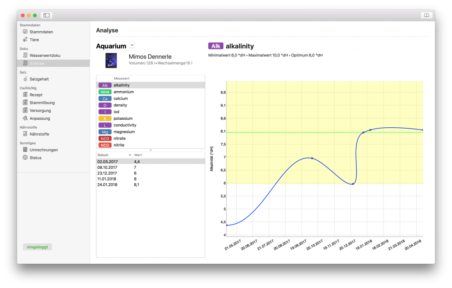The height and width of the screenshot is (288, 452).
Task: Select magnesium in the Messwert list
Action: click(151, 132)
